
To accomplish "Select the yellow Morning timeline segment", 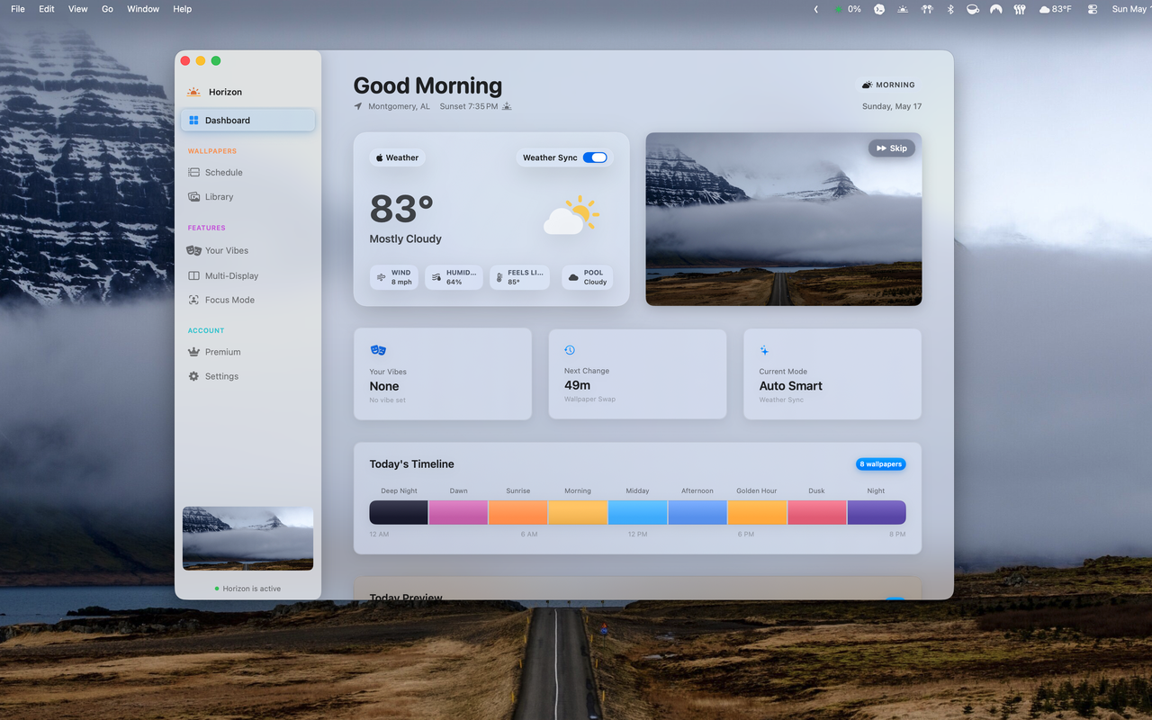I will [x=578, y=513].
